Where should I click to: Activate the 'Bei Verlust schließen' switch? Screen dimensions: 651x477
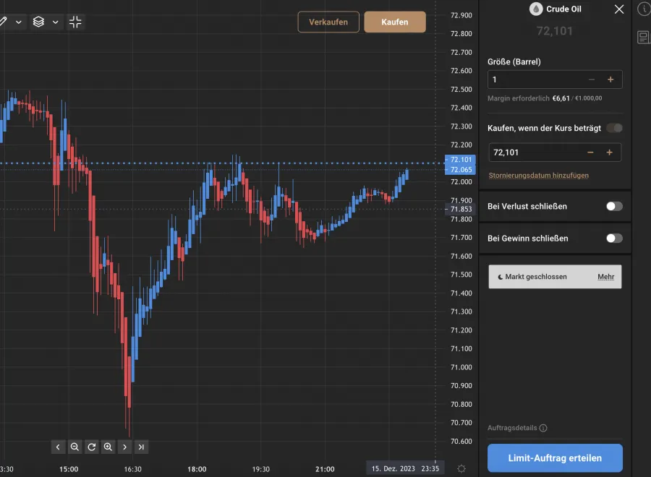coord(614,206)
